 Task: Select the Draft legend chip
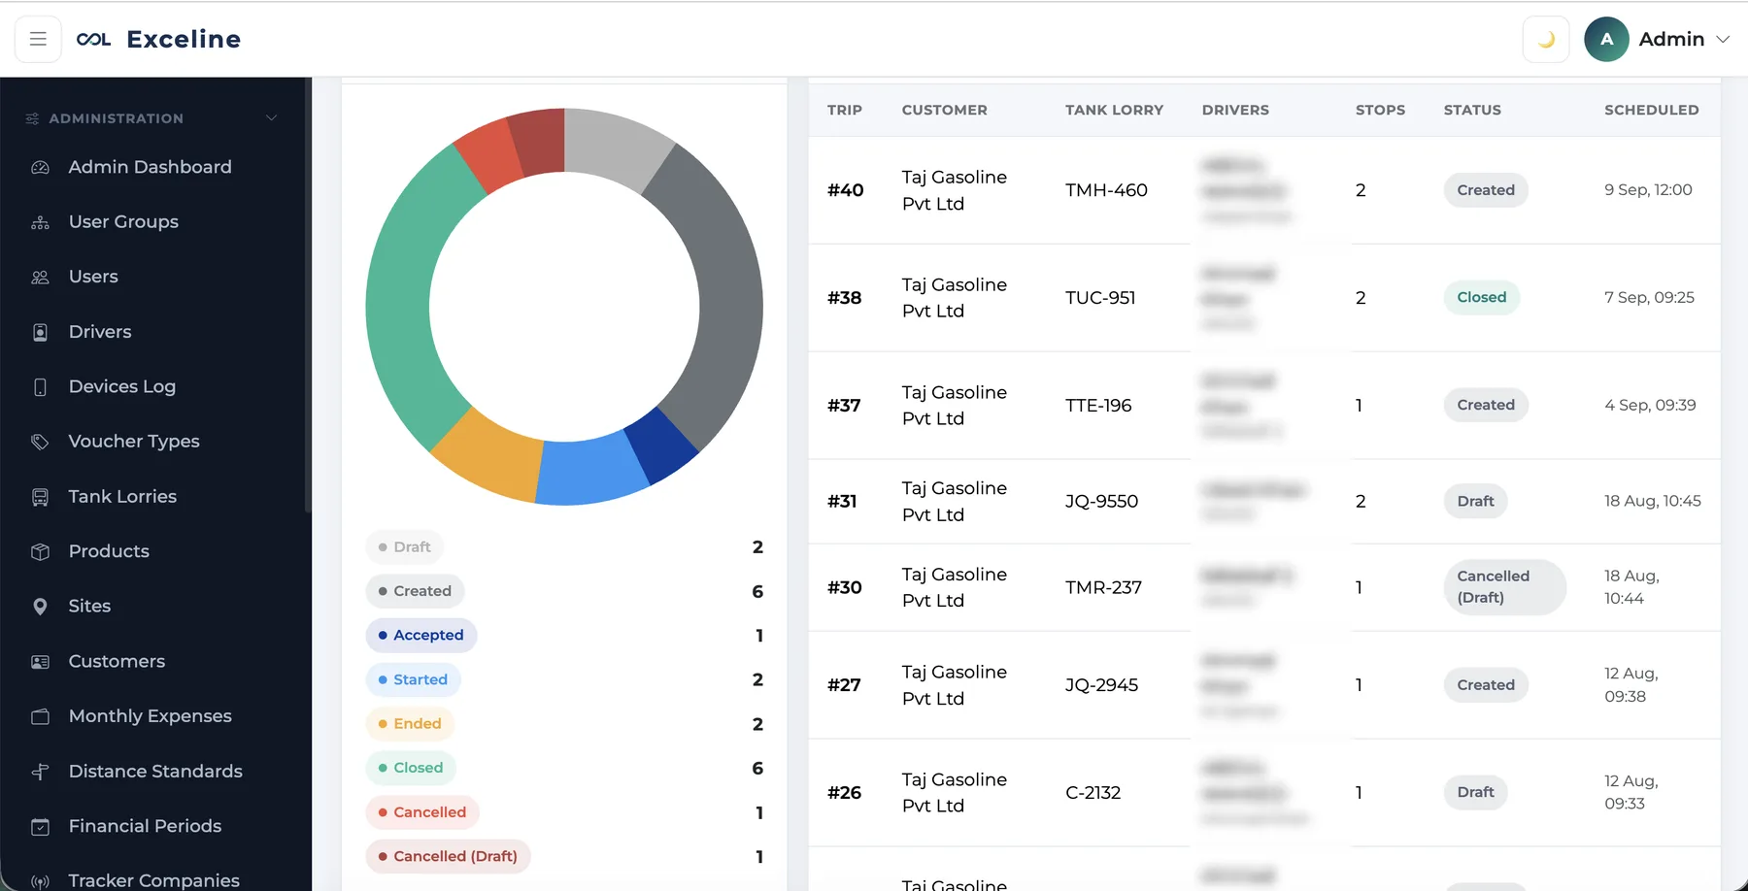(405, 547)
